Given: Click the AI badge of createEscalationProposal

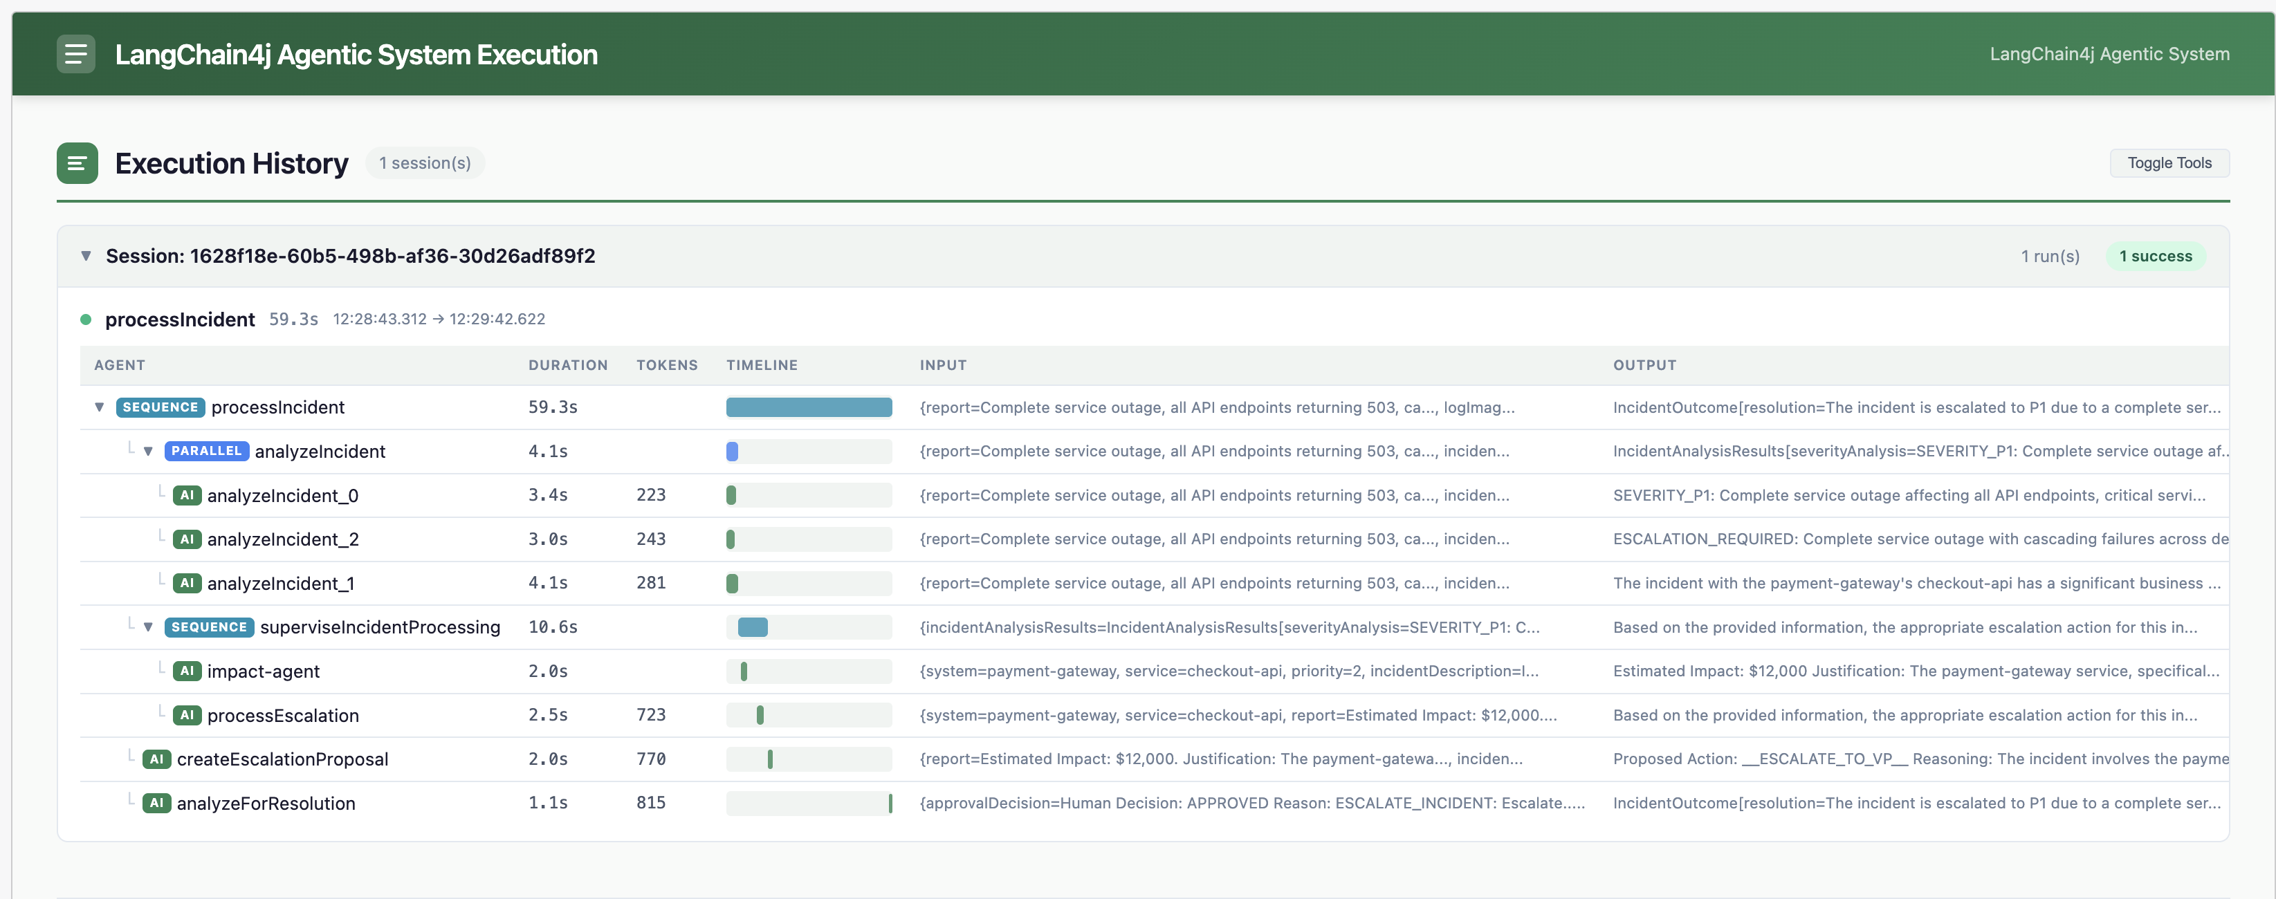Looking at the screenshot, I should (x=156, y=759).
